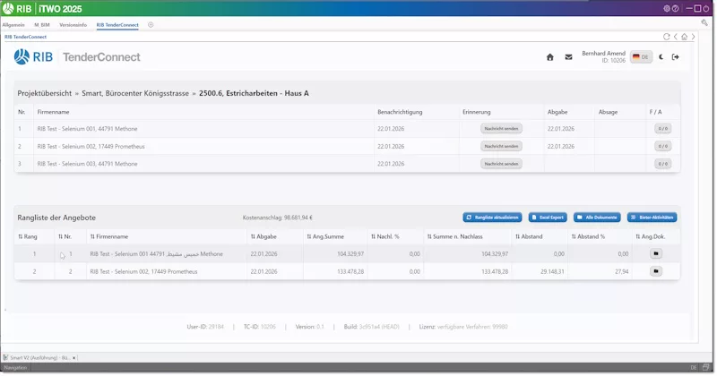Screen dimensions: 717x376
Task: Sort ranking table by Firmenname header
Action: click(x=108, y=236)
